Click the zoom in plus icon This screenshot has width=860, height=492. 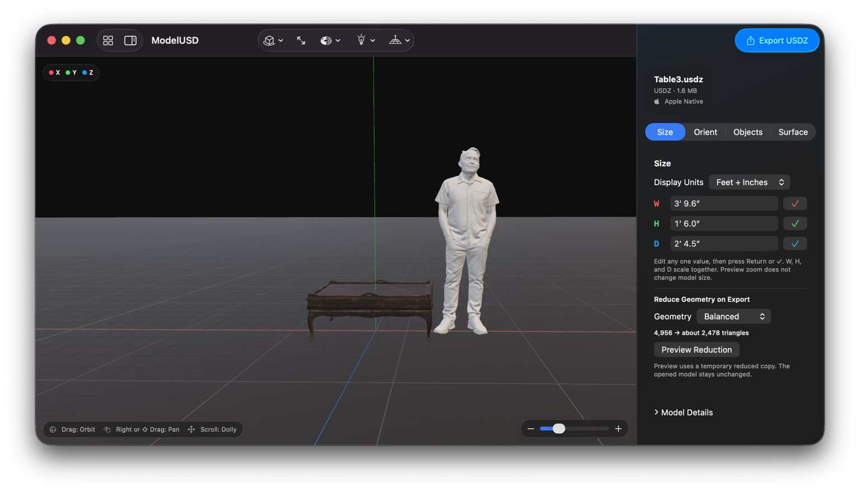click(x=618, y=429)
